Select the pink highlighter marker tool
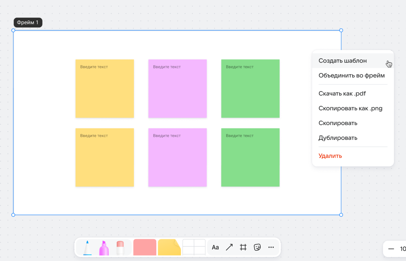The width and height of the screenshot is (406, 261). point(104,248)
